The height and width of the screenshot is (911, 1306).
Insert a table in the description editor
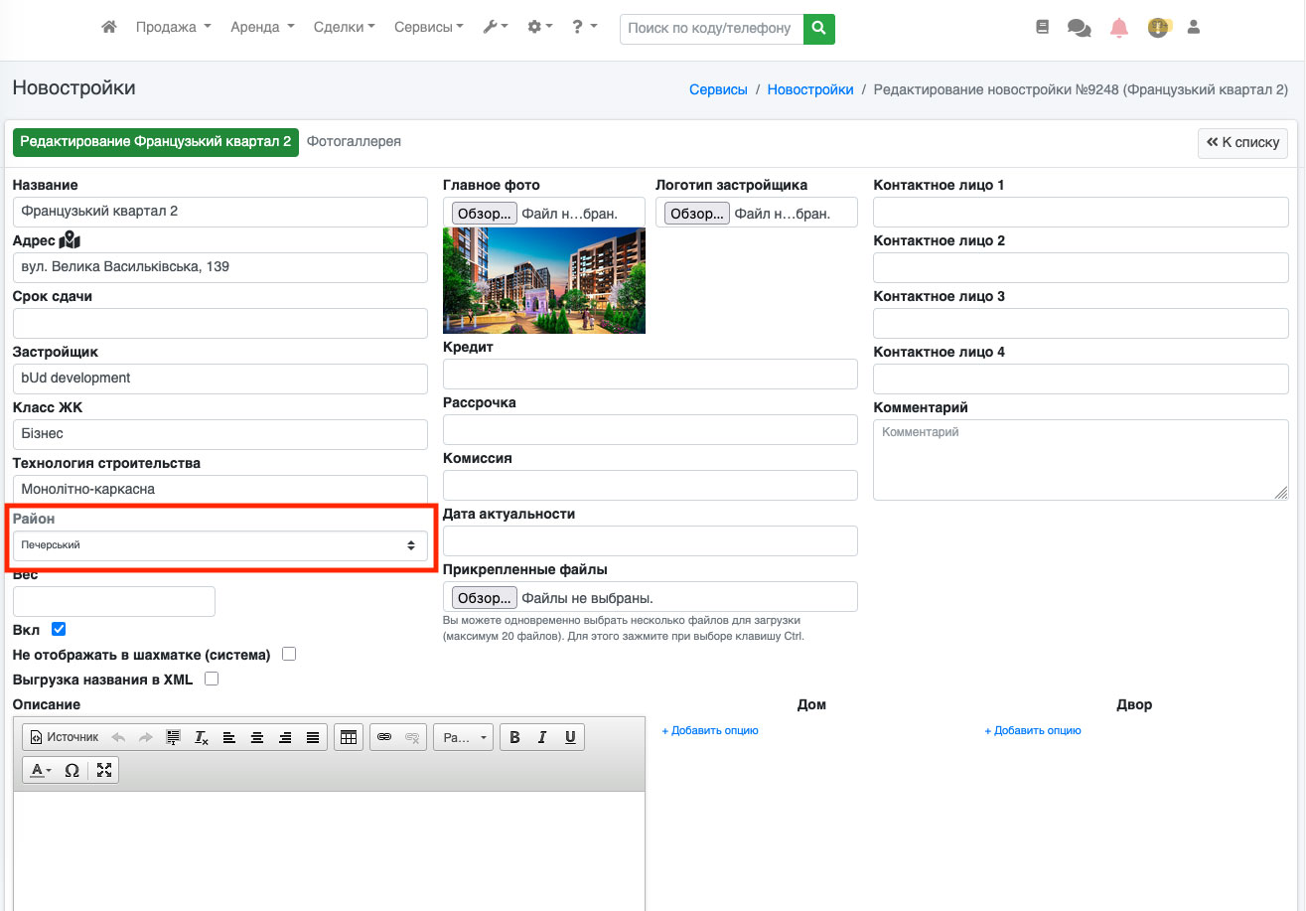coord(348,737)
